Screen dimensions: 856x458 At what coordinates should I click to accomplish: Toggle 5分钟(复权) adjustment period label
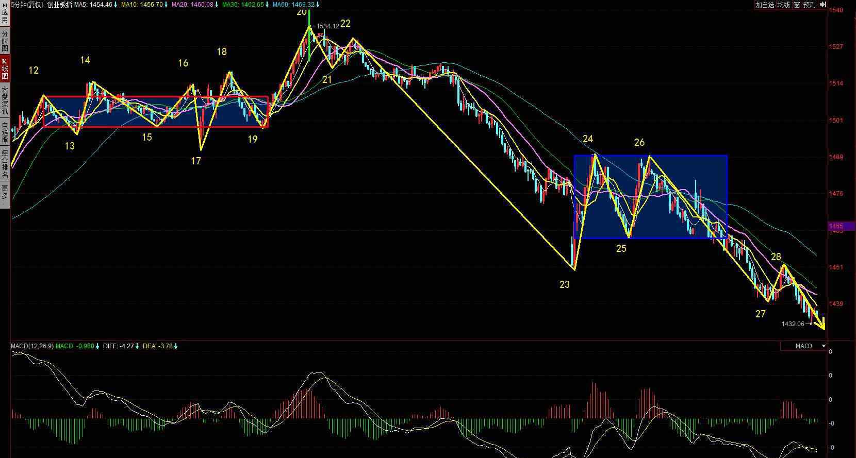click(27, 5)
